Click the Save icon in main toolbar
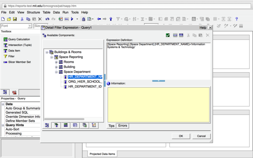This screenshot has height=158, width=253. (15, 19)
